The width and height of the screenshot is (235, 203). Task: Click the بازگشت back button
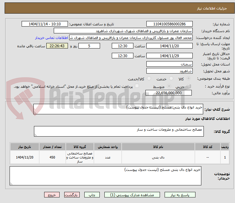coord(72,195)
